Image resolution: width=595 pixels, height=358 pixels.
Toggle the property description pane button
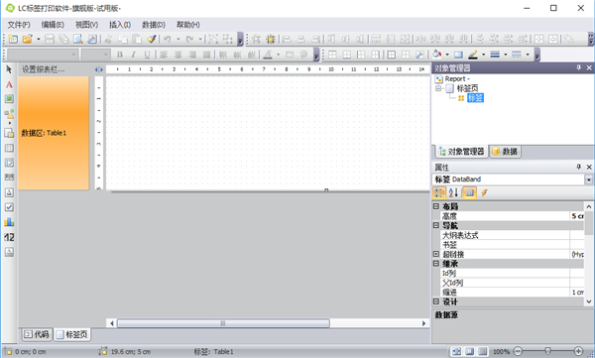coord(469,192)
